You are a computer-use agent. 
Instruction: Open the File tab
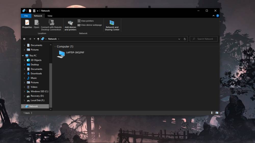coord(26,16)
